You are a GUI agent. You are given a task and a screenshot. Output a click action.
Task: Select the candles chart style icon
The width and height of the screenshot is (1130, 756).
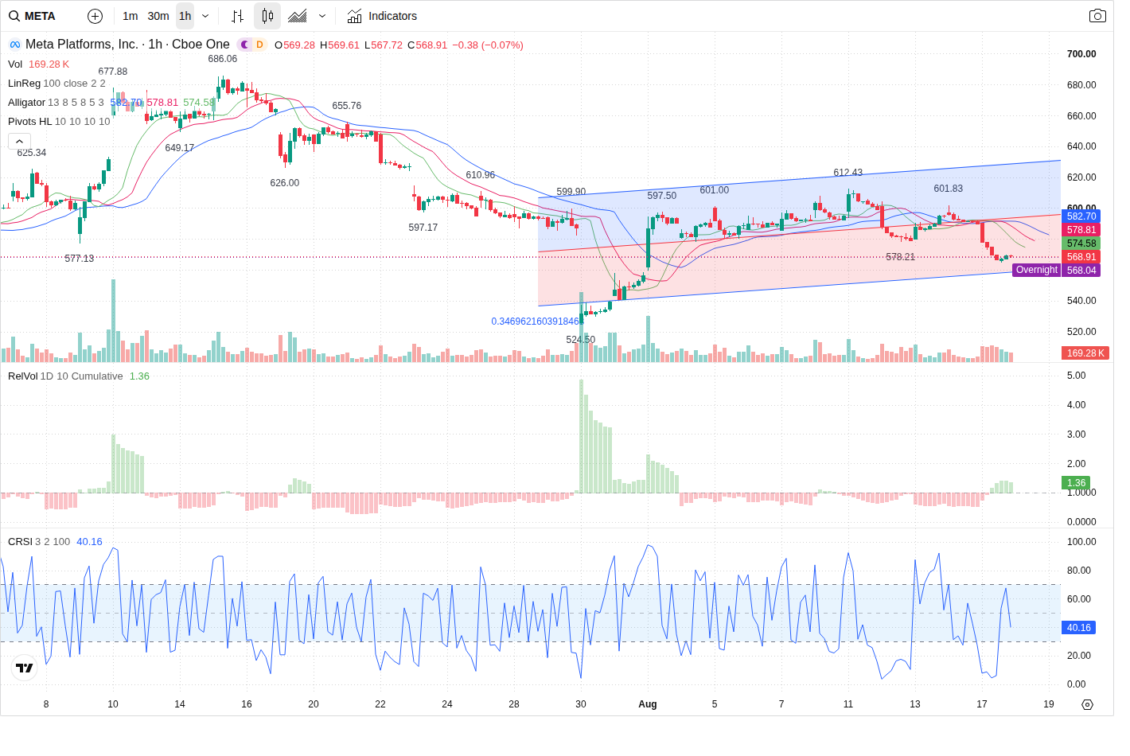pyautogui.click(x=267, y=16)
